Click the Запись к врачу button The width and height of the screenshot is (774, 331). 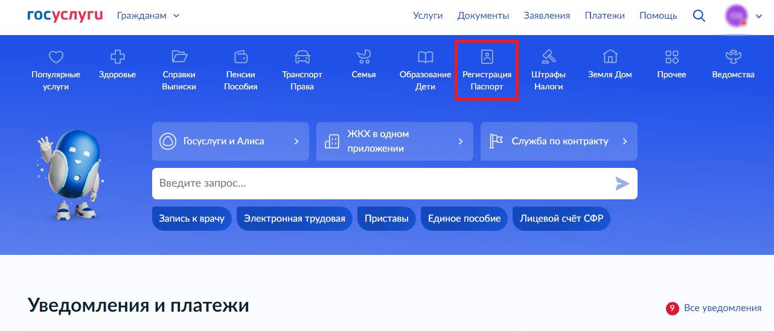(191, 219)
